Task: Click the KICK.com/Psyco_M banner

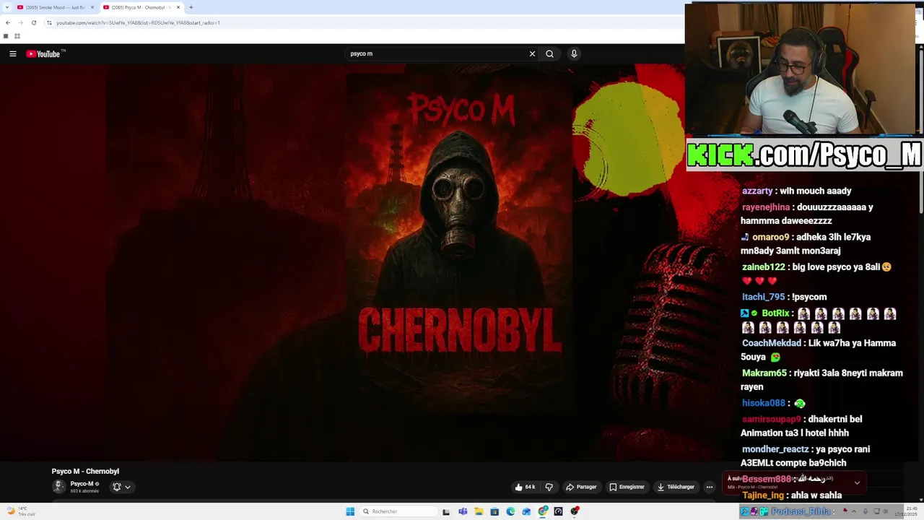Action: coord(804,155)
